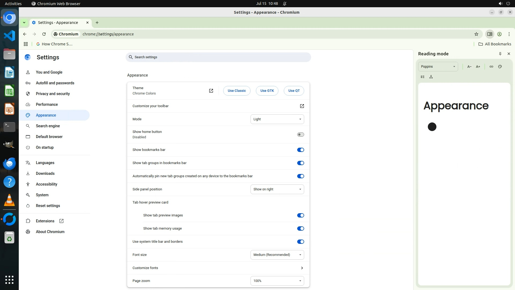This screenshot has height=290, width=515.
Task: Open Side panel position dropdown
Action: (277, 189)
